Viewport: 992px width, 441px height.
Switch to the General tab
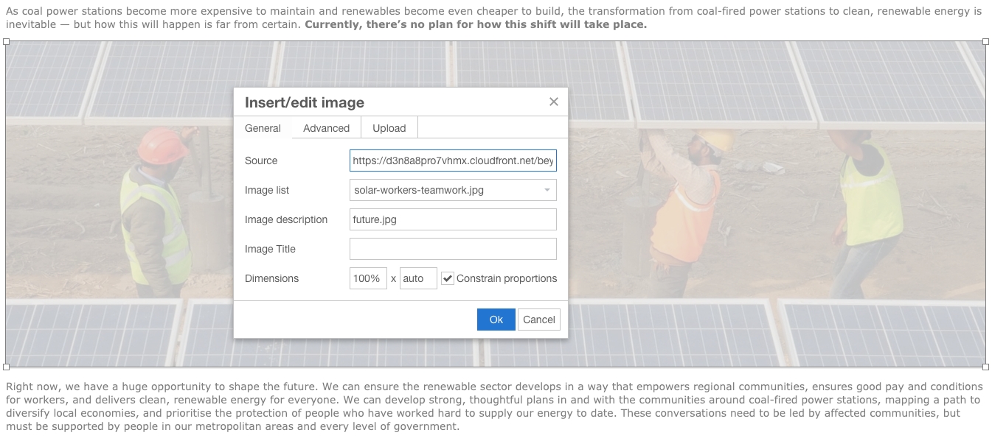263,128
